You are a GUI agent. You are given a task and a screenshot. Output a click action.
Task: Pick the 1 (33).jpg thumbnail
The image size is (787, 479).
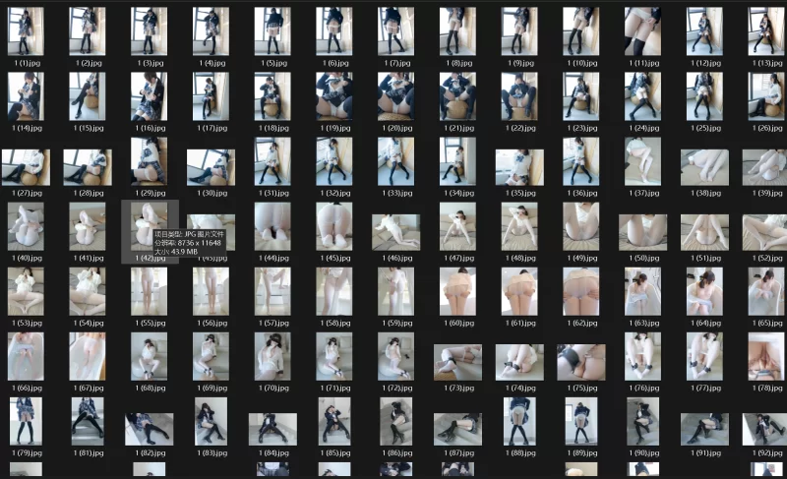coord(395,160)
